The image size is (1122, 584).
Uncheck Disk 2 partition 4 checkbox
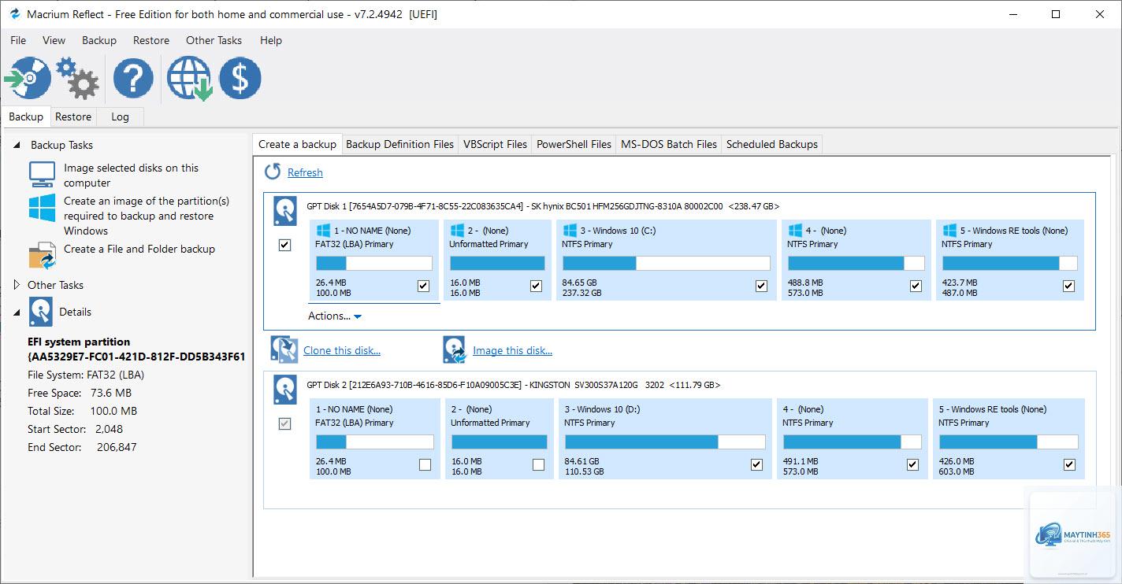point(912,464)
